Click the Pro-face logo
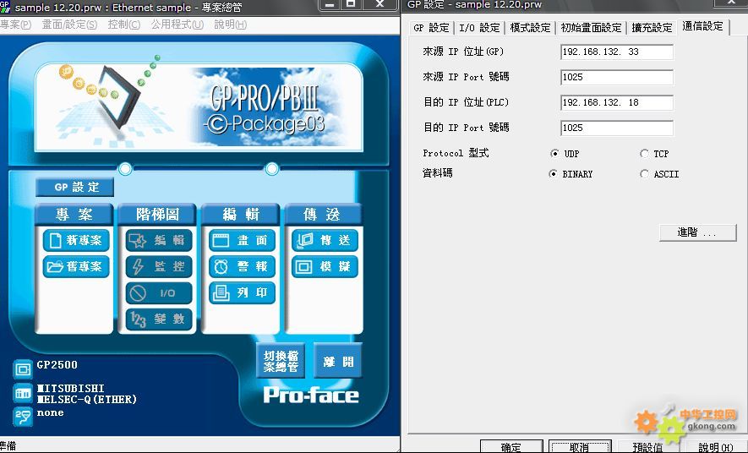748x453 pixels. (x=311, y=396)
